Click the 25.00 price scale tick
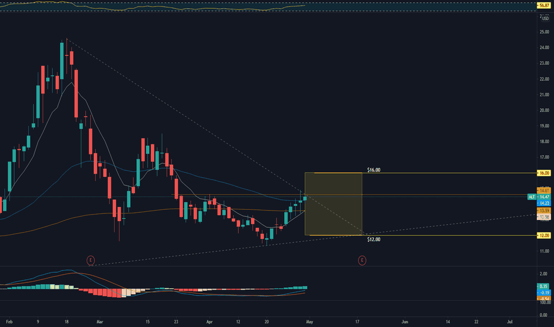 pyautogui.click(x=544, y=32)
